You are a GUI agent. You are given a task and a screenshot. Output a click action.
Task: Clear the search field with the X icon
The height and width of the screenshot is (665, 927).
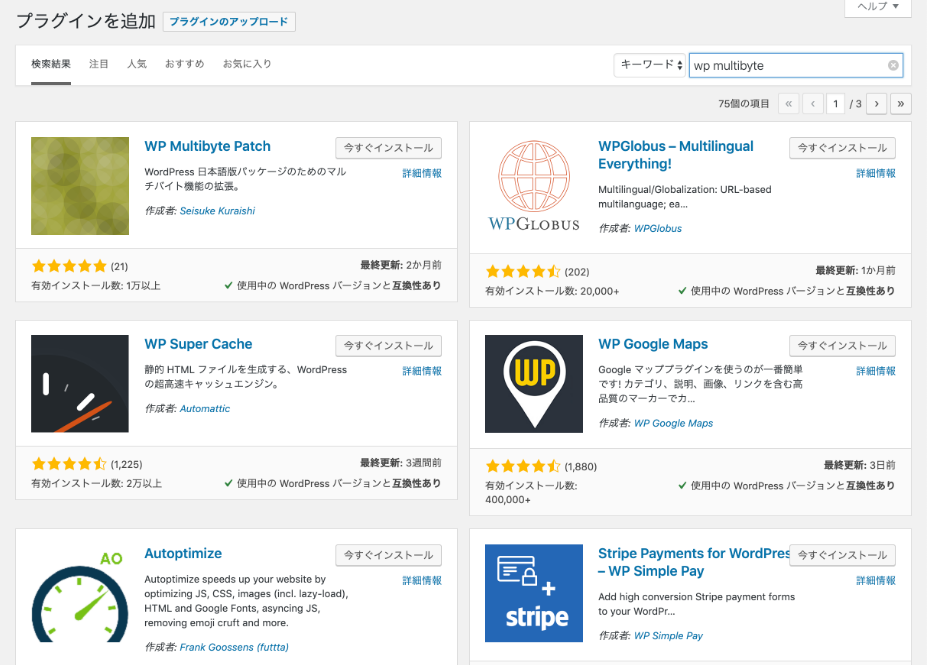893,66
